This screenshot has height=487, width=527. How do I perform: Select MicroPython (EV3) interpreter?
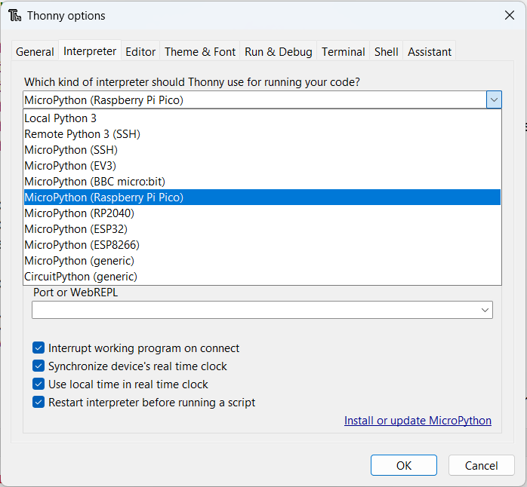click(262, 165)
